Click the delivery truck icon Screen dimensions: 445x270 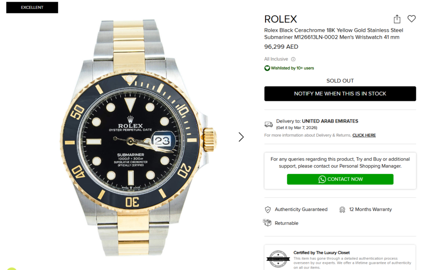pos(269,124)
